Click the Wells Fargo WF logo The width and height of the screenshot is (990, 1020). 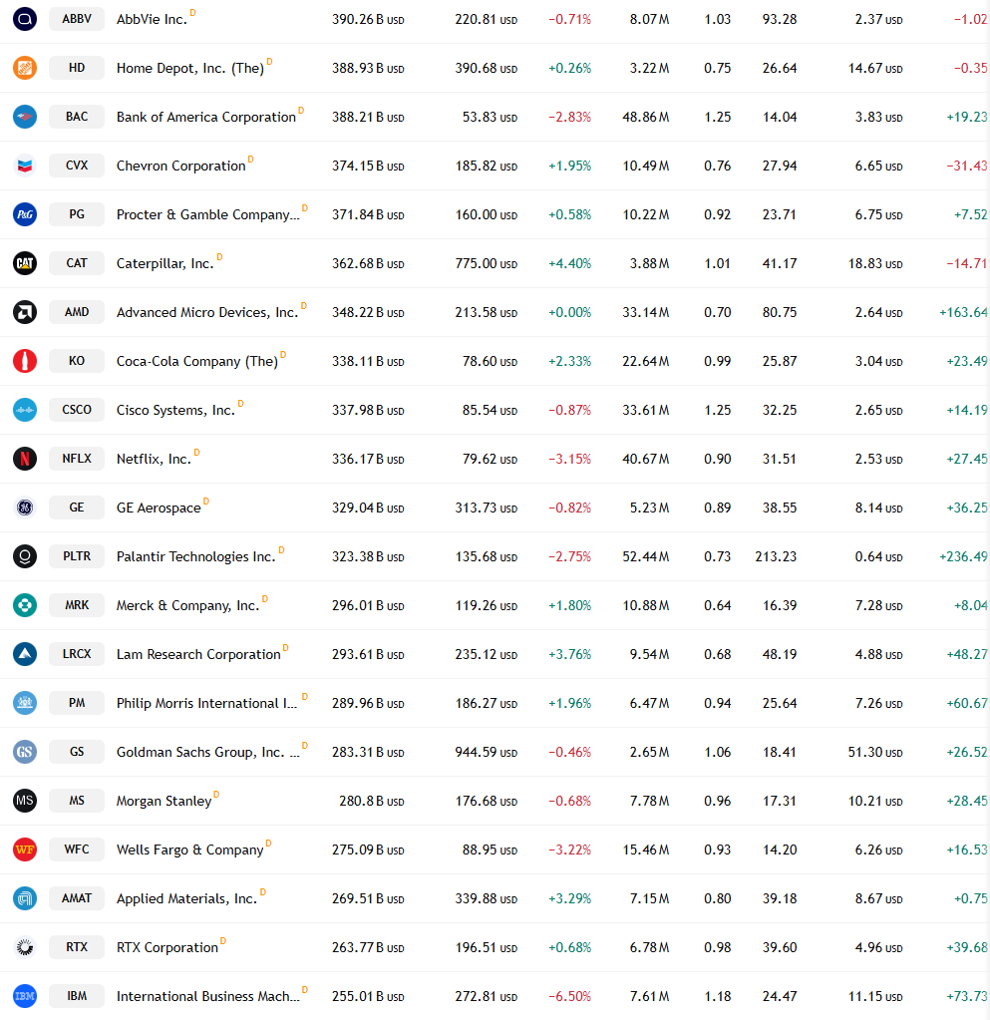pos(25,849)
